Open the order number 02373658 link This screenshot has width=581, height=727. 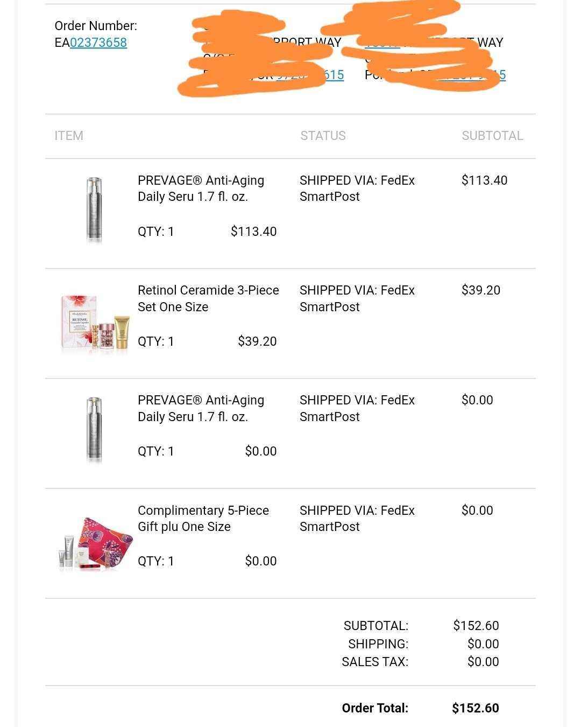(x=98, y=43)
